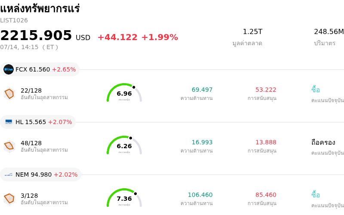Viewport: 344px width, 215px height.
Task: Click the 6.96 score gauge
Action: [124, 93]
